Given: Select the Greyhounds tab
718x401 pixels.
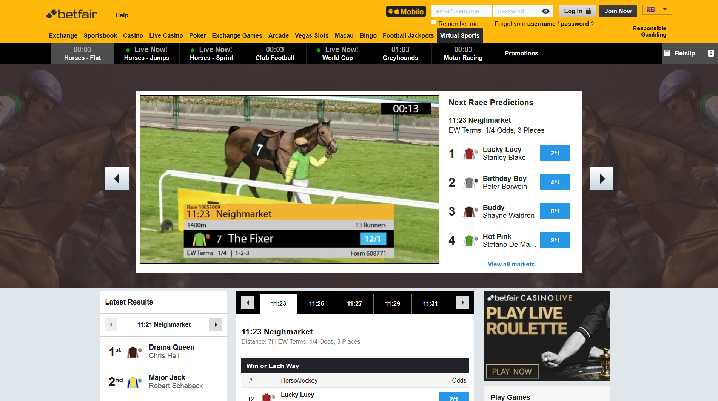Looking at the screenshot, I should pyautogui.click(x=401, y=54).
